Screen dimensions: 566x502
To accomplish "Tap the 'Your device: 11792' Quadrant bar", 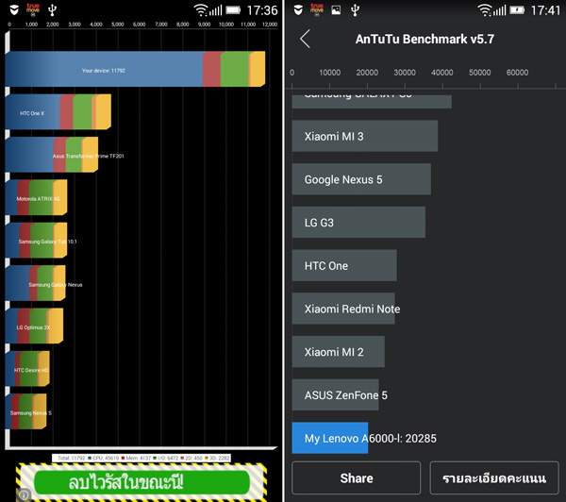I will pyautogui.click(x=134, y=70).
